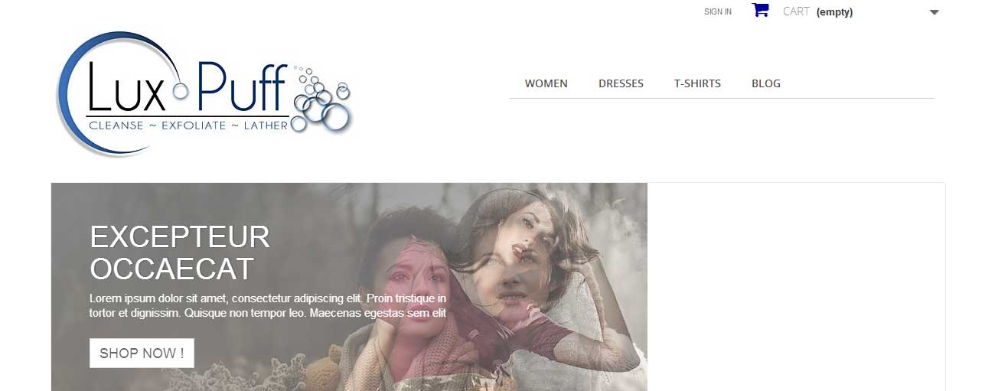Click the Cleanse Exfoliate Lather tagline
The height and width of the screenshot is (391, 998).
188,125
